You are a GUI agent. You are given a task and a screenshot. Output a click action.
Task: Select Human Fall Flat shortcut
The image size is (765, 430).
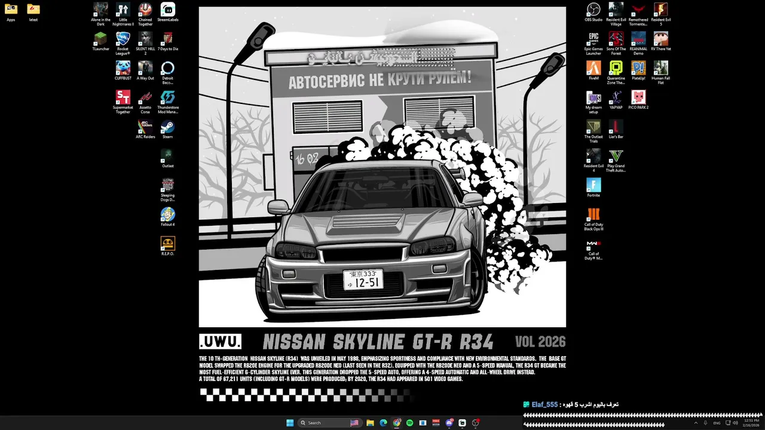661,72
